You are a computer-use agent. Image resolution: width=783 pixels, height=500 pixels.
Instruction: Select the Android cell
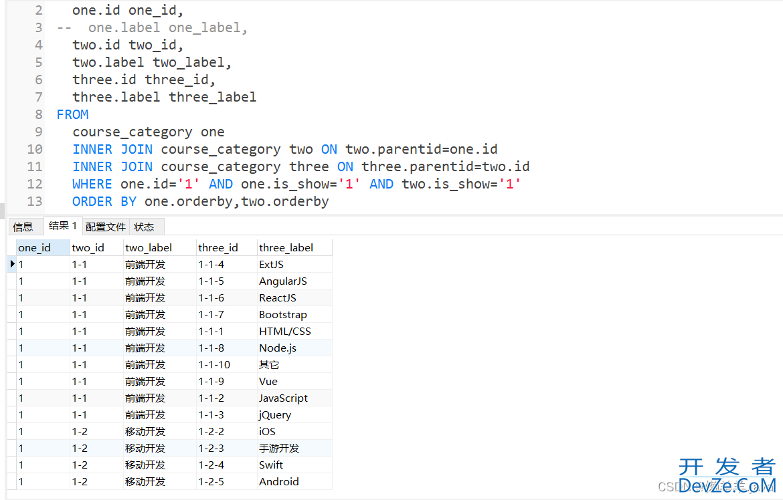coord(294,481)
